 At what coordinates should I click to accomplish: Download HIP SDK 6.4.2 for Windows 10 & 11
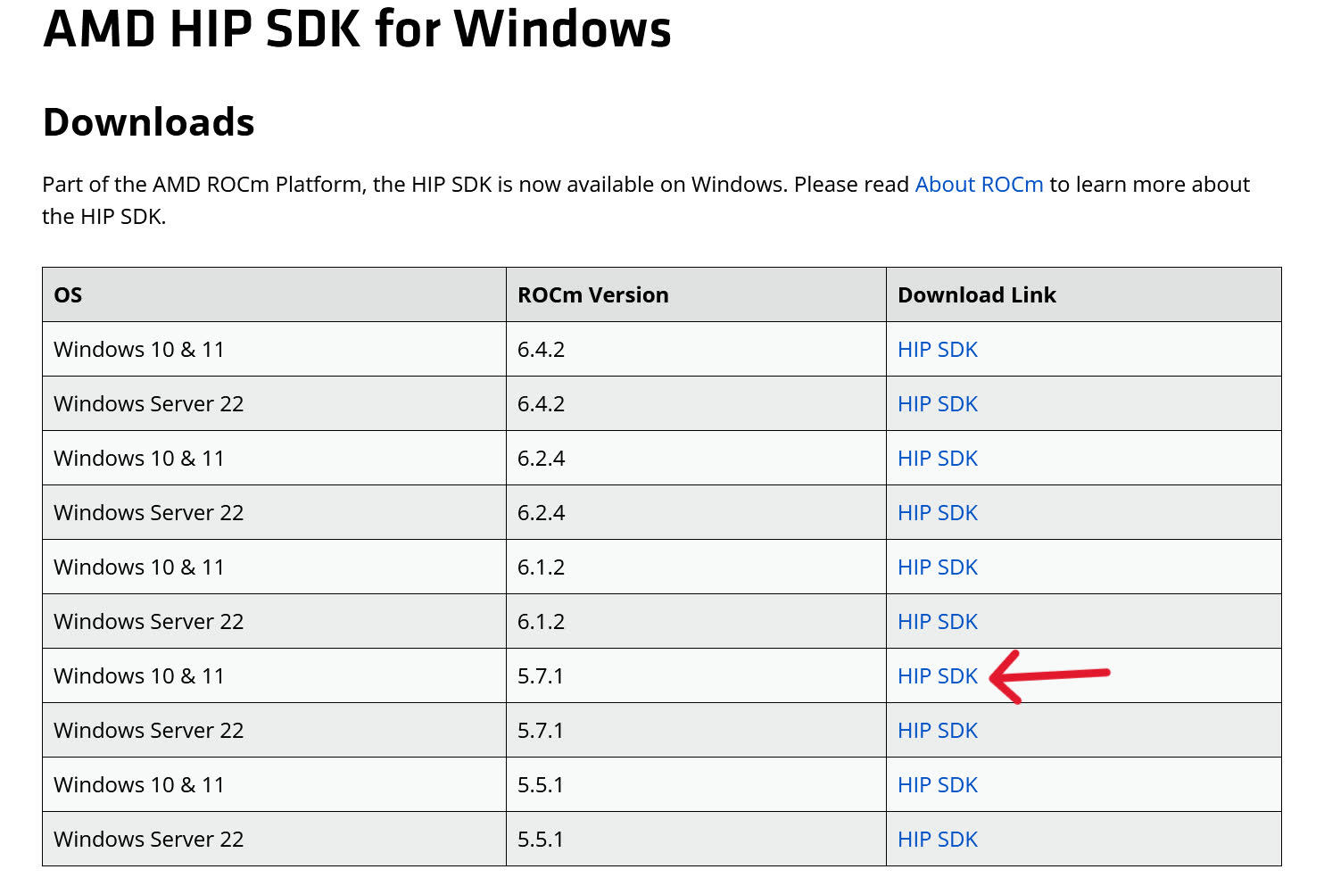click(x=938, y=350)
